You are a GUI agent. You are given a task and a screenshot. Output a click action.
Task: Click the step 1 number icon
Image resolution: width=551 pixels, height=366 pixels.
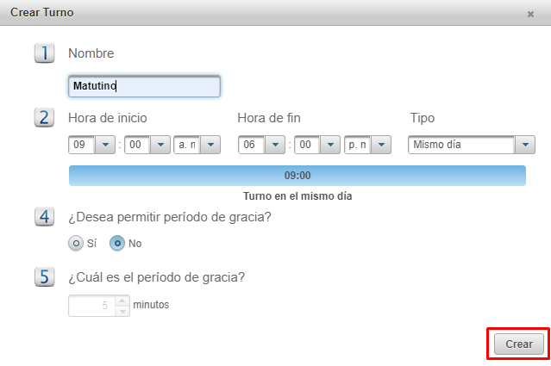tap(44, 53)
